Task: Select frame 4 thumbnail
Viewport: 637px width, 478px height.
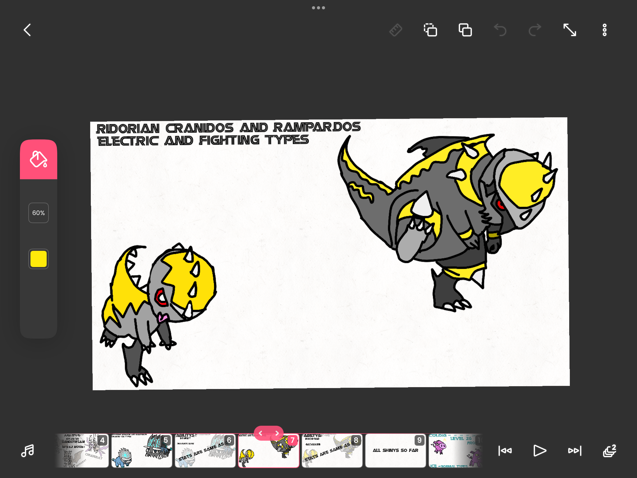Action: [82, 451]
